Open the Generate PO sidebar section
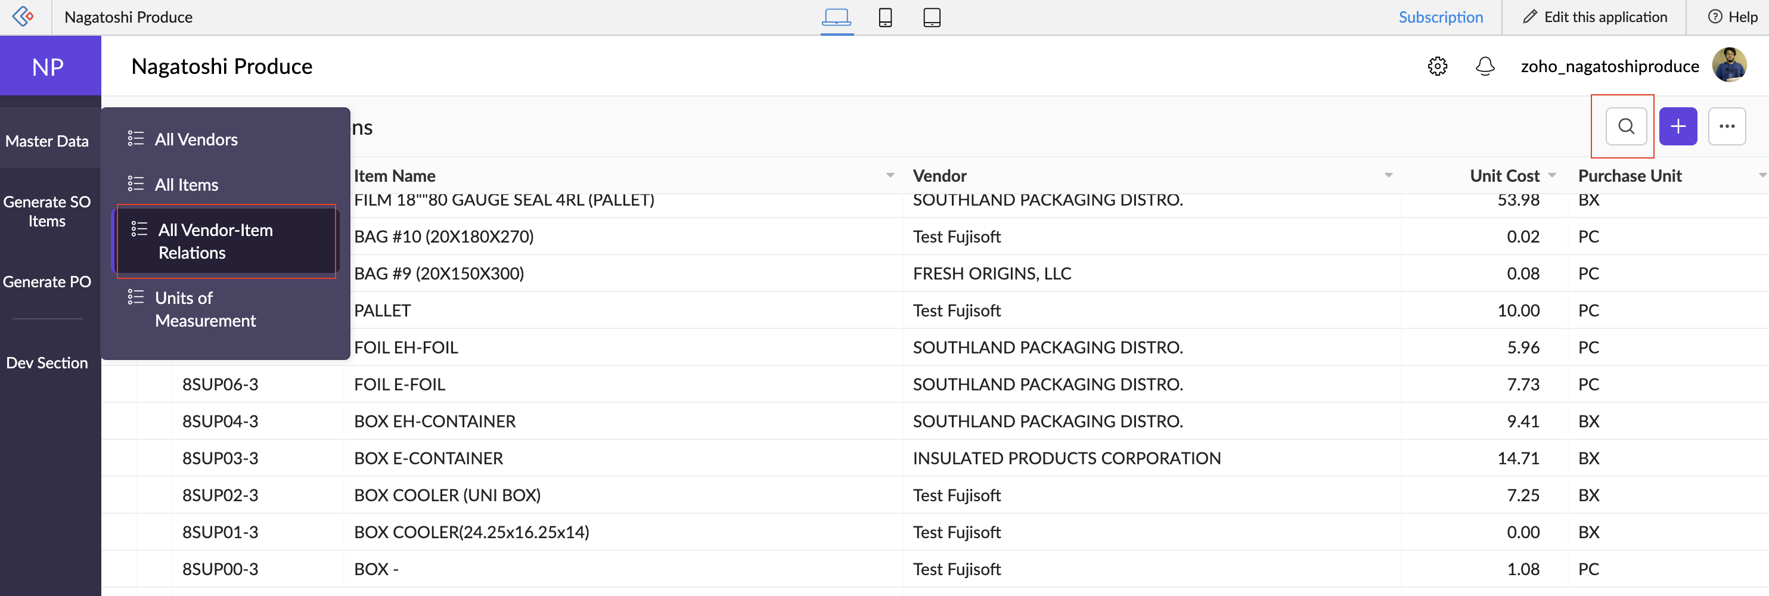Screen dimensions: 1769x596 [46, 281]
